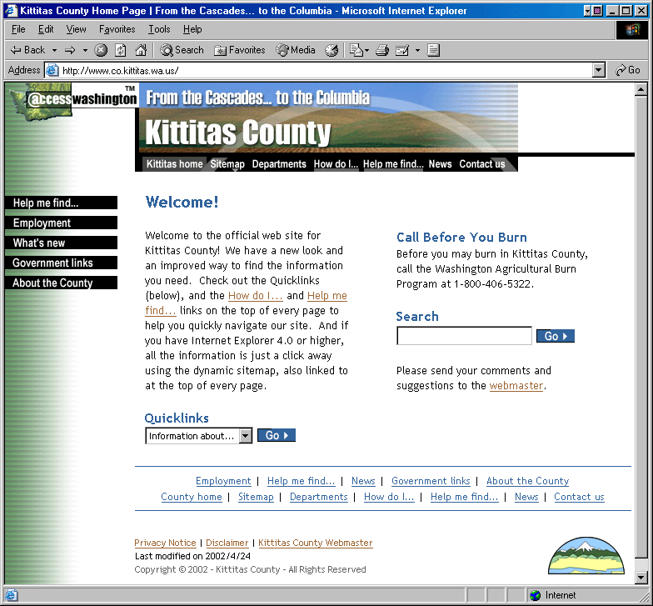
Task: Open the Disclaimer link
Action: point(227,543)
